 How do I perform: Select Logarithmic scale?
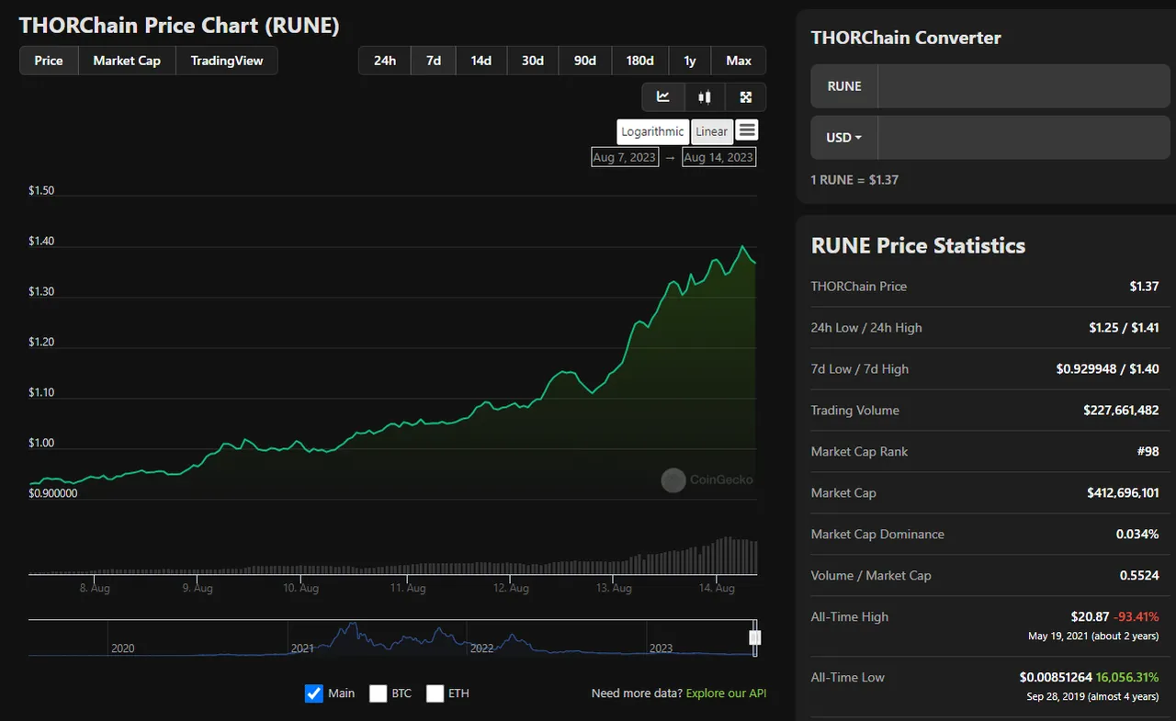652,131
